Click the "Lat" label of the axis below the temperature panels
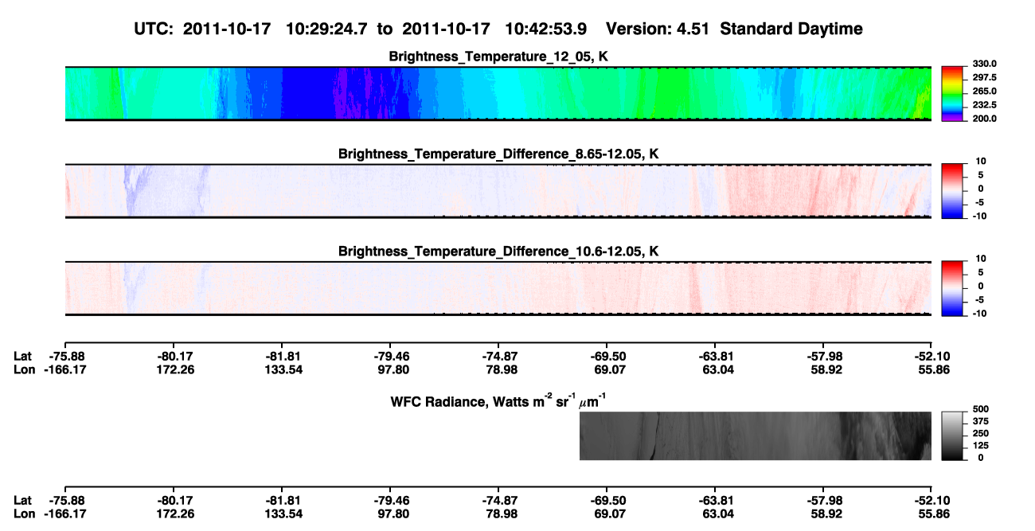This screenshot has height=531, width=1035. pyautogui.click(x=22, y=357)
